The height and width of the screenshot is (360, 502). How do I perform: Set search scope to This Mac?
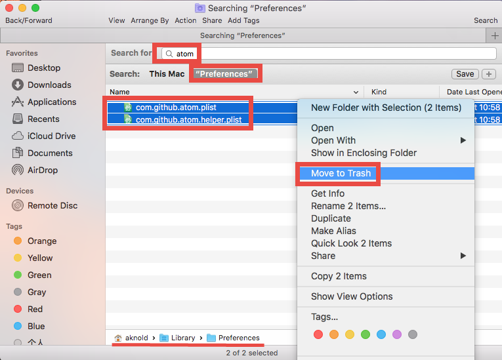[167, 74]
